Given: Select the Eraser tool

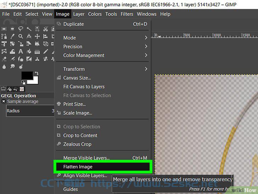Looking at the screenshot, I should point(4,59).
